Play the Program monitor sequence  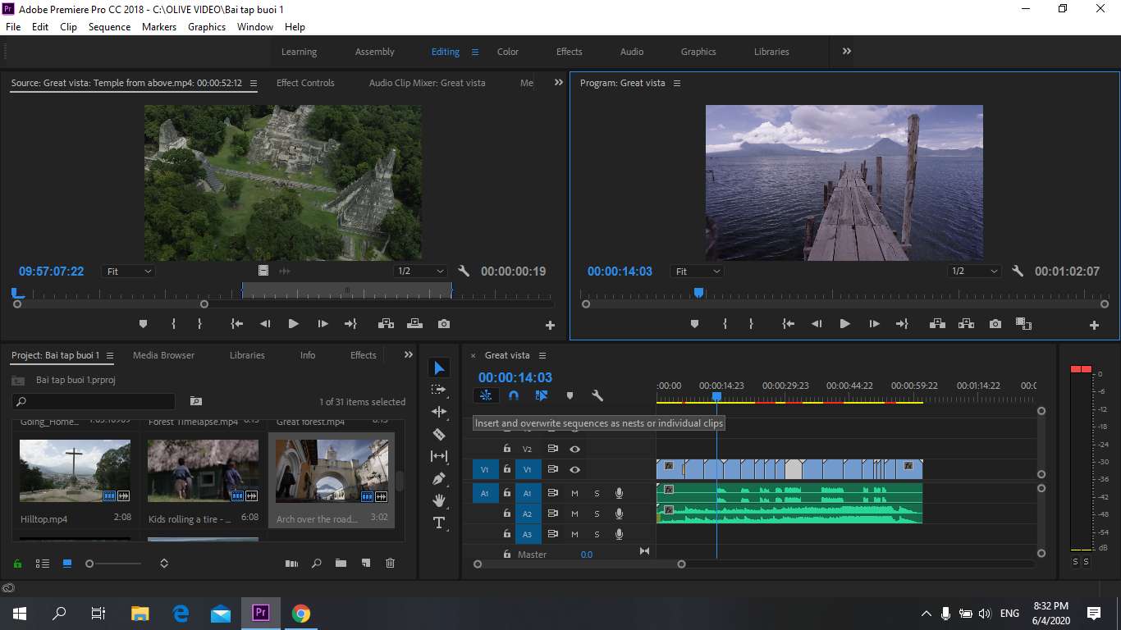[x=844, y=324]
